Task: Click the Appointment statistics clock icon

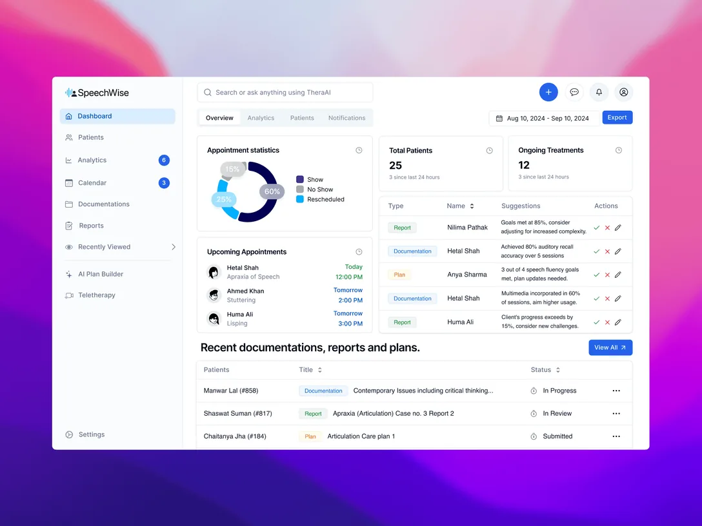Action: click(359, 150)
